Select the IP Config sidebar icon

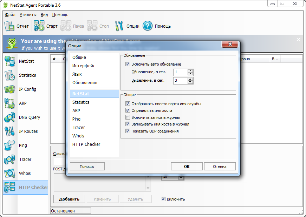click(9, 89)
